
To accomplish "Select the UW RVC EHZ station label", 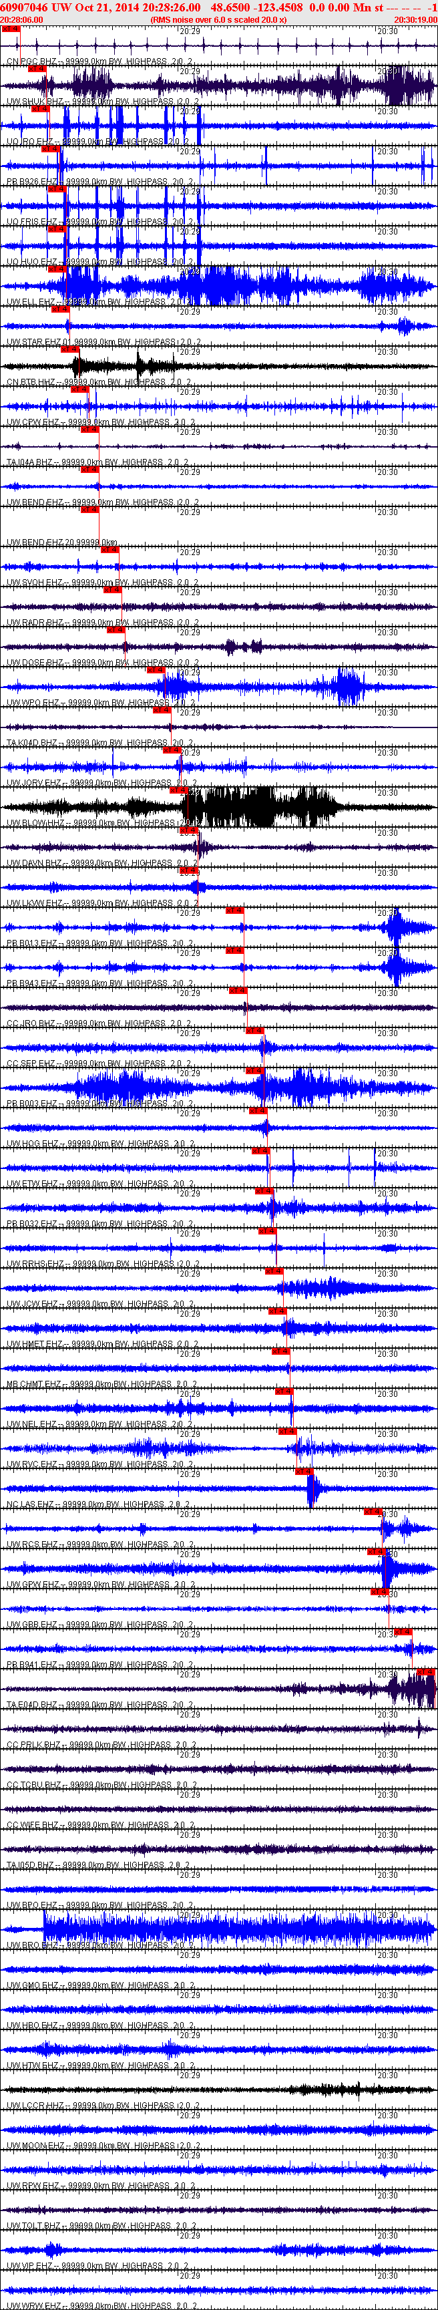I will coord(100,1465).
